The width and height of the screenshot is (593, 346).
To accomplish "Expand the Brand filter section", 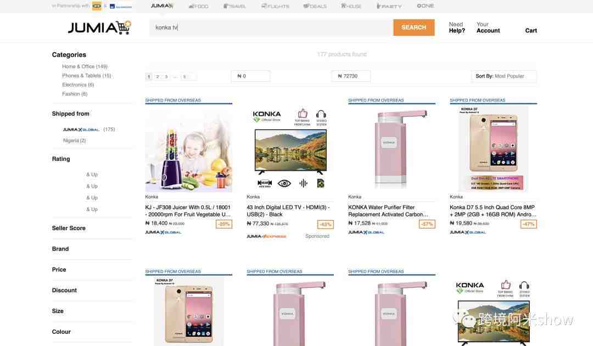I will coord(60,249).
